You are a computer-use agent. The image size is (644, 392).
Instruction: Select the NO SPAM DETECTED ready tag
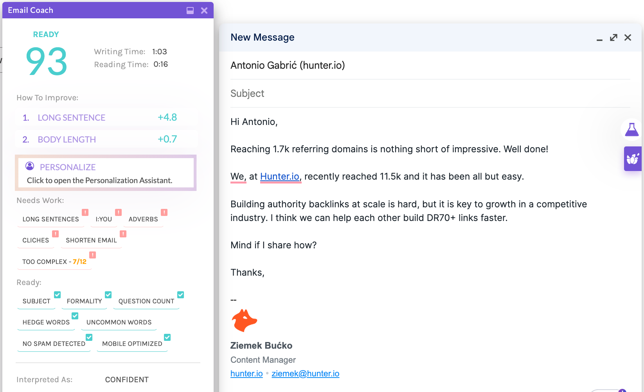click(x=54, y=344)
